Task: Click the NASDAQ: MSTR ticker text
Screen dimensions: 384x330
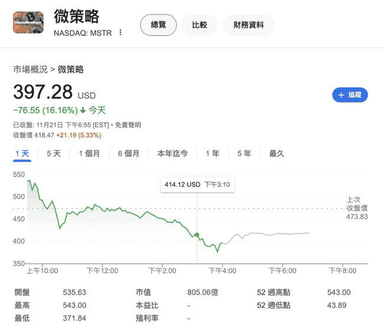Action: pyautogui.click(x=83, y=33)
